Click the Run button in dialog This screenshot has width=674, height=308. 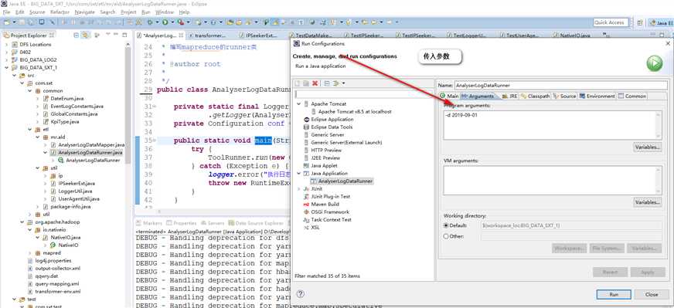coord(614,295)
